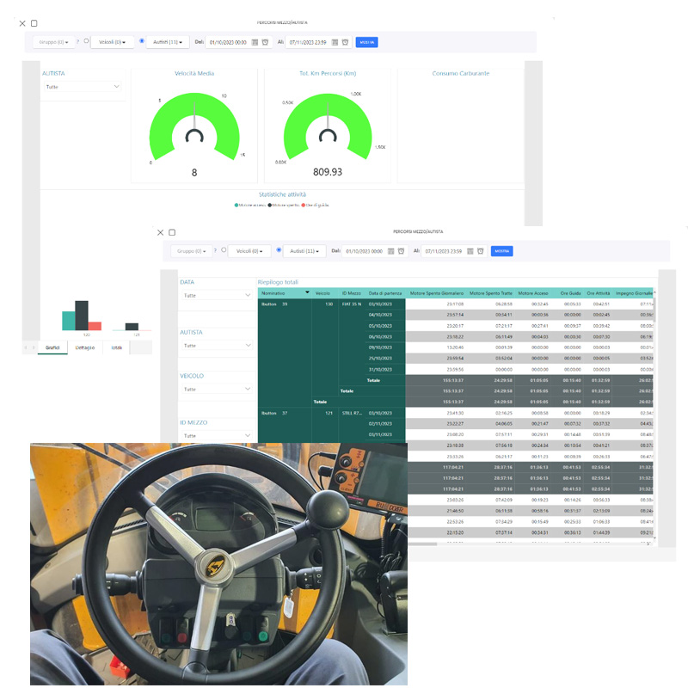Viewport: 688px width, 688px height.
Task: Open the AUTISTA Tutte filter in the upper dashboard
Action: [x=82, y=87]
